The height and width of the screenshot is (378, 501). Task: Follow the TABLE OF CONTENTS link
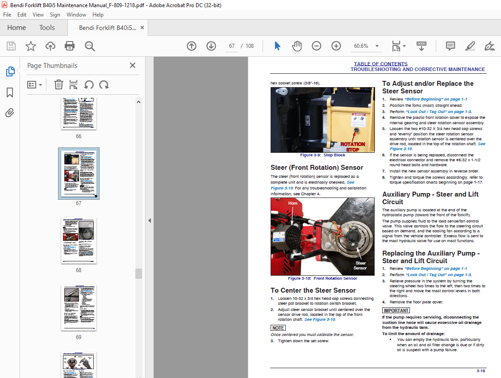click(380, 64)
